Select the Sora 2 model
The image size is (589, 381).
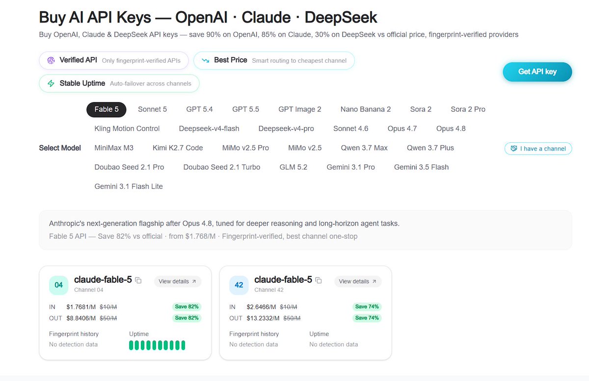421,109
